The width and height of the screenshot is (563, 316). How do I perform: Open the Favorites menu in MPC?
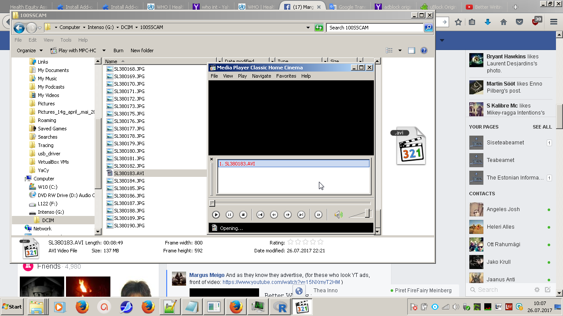[286, 76]
